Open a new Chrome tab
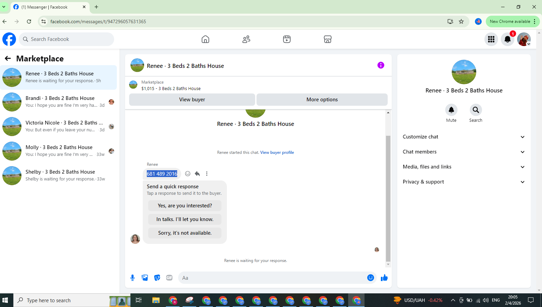 96,7
